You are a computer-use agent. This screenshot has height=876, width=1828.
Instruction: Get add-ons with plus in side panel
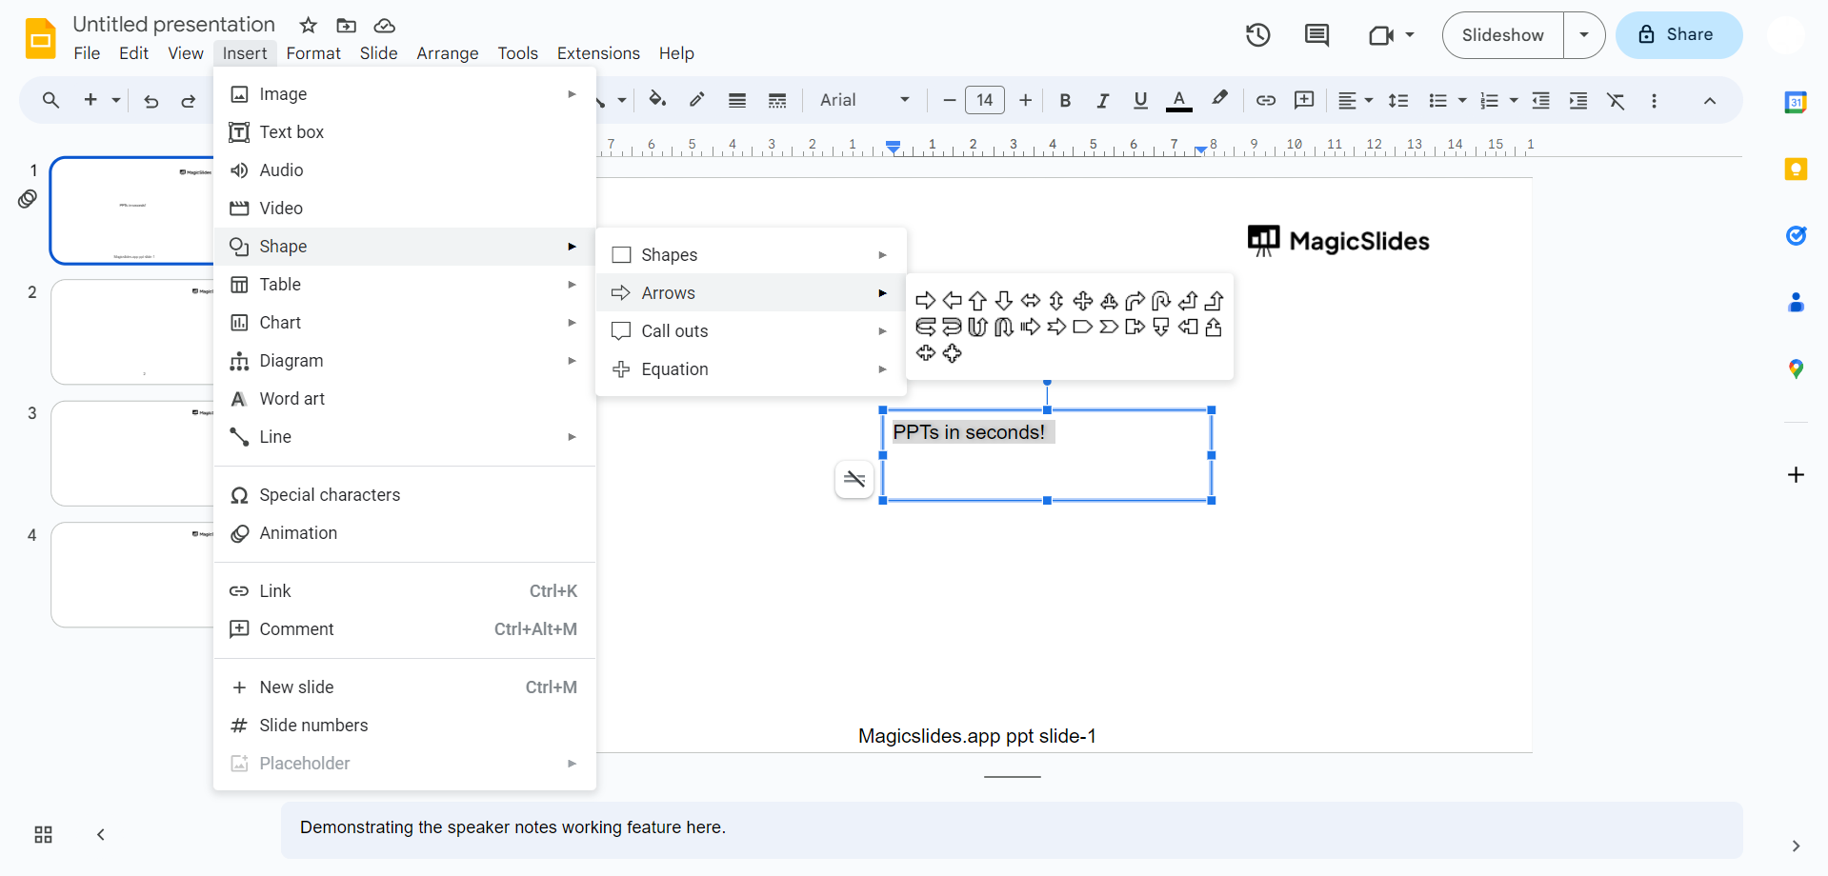point(1796,475)
